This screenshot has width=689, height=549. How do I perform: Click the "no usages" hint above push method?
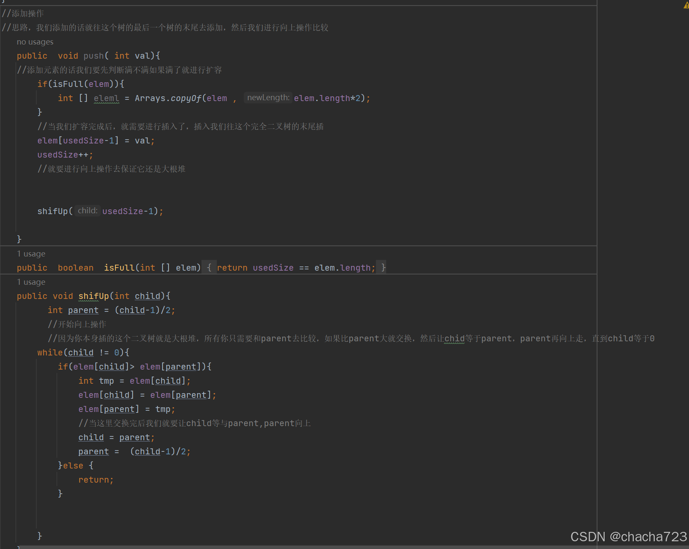coord(35,42)
